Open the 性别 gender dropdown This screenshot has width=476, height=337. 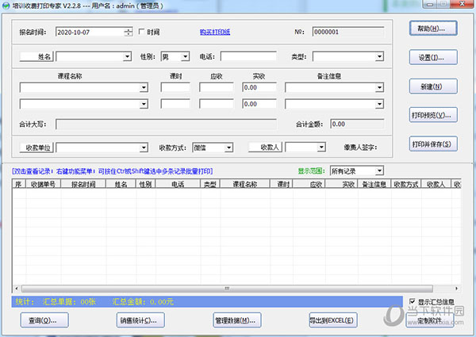pyautogui.click(x=185, y=56)
